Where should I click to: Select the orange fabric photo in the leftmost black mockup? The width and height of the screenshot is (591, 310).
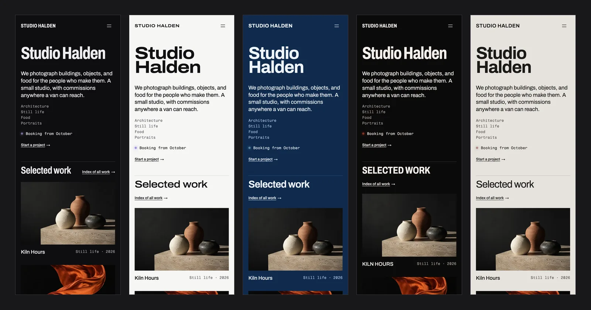(x=68, y=280)
